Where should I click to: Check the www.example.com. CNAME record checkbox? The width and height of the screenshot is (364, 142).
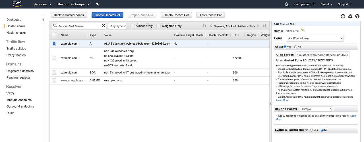coord(54,80)
